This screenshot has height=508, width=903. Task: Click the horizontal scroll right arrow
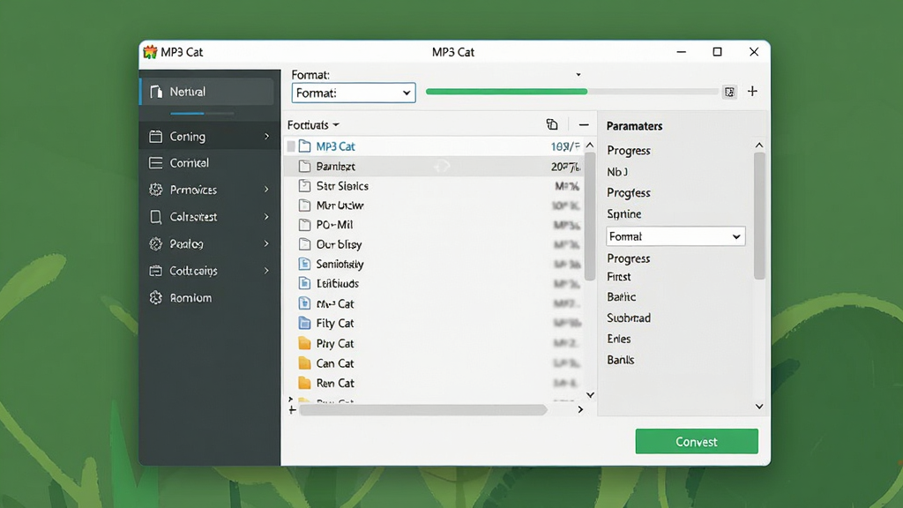point(580,409)
